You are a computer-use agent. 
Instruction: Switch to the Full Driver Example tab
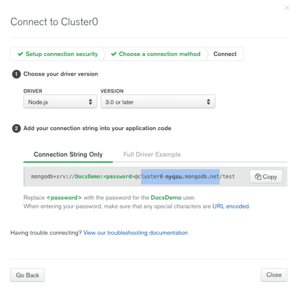[152, 154]
